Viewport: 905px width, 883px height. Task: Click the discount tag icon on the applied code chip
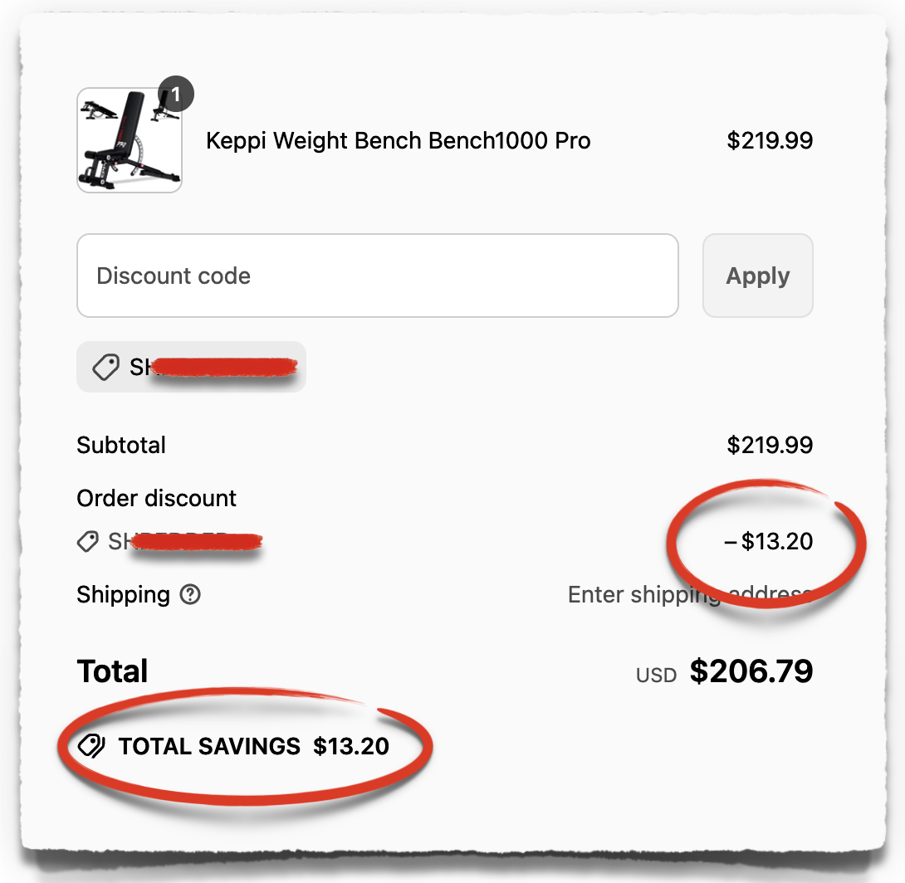(x=104, y=367)
